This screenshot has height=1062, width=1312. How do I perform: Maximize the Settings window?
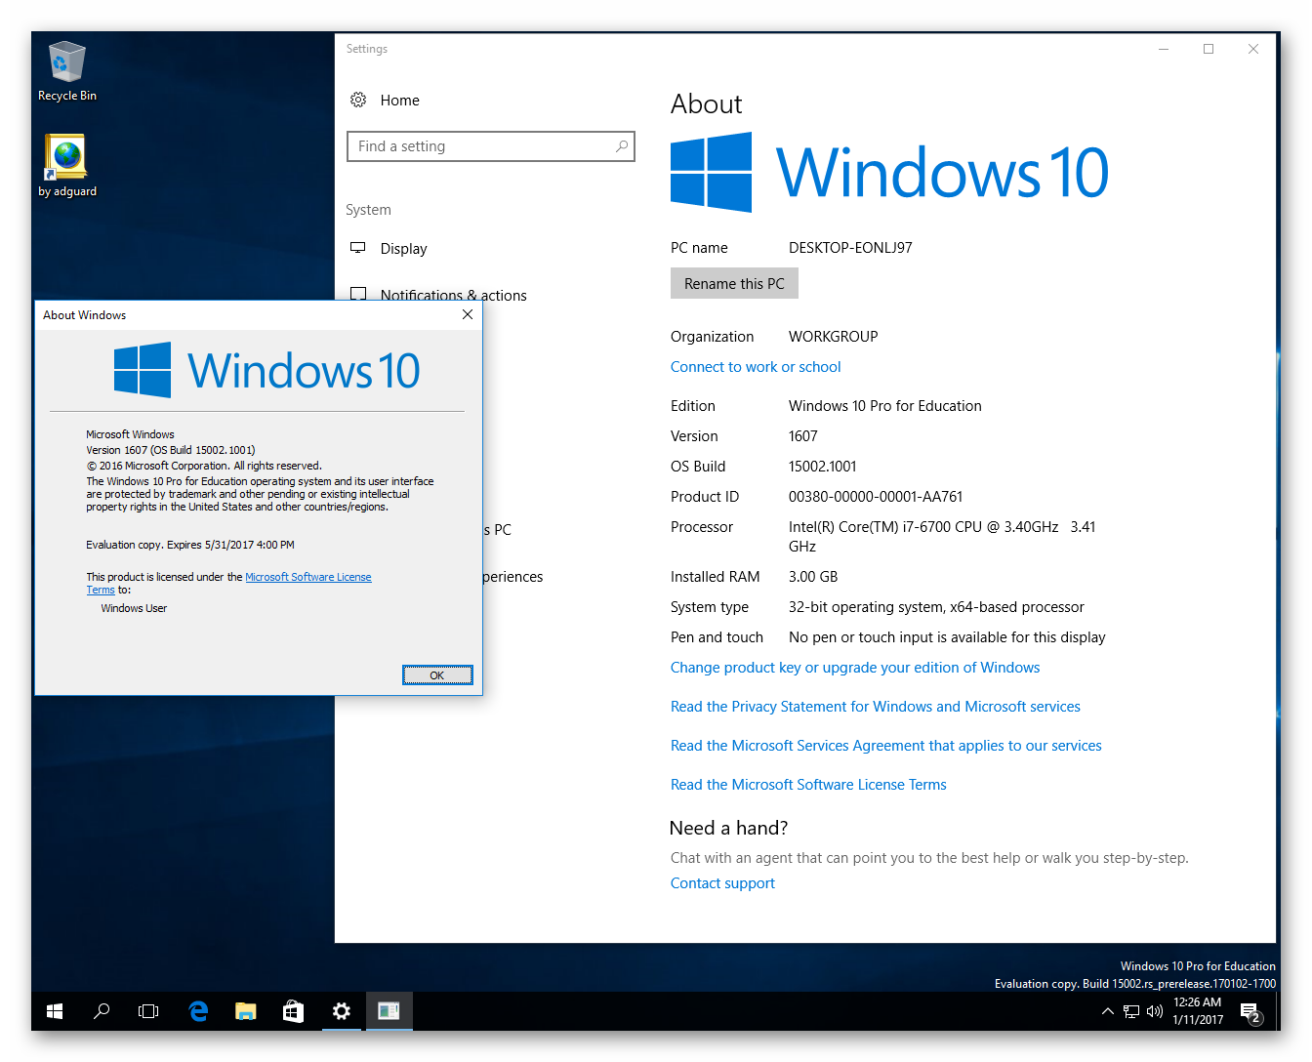pos(1209,49)
